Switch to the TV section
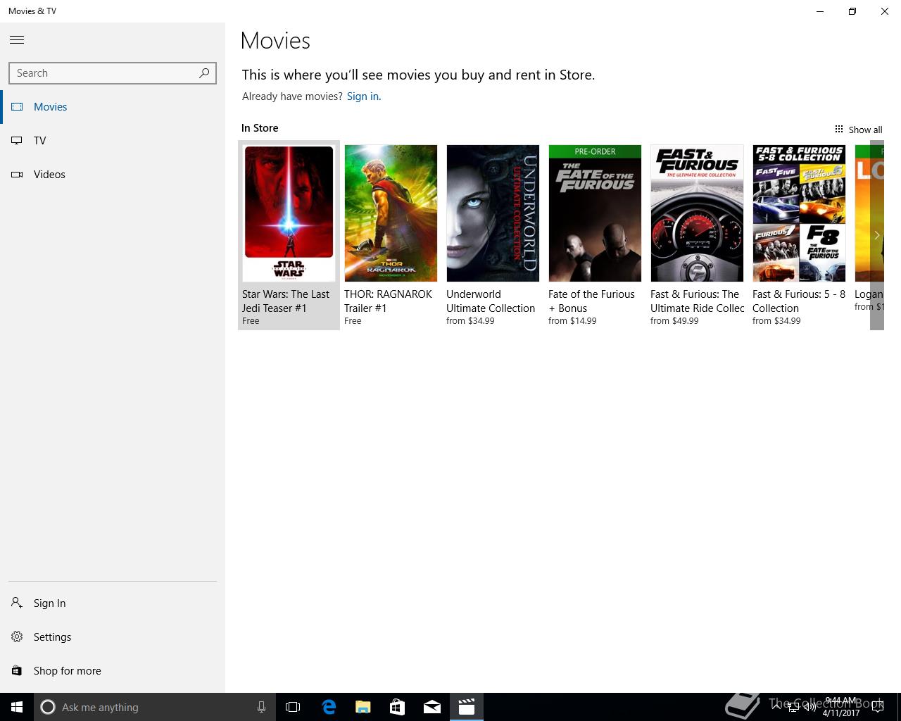The image size is (901, 721). 113,141
